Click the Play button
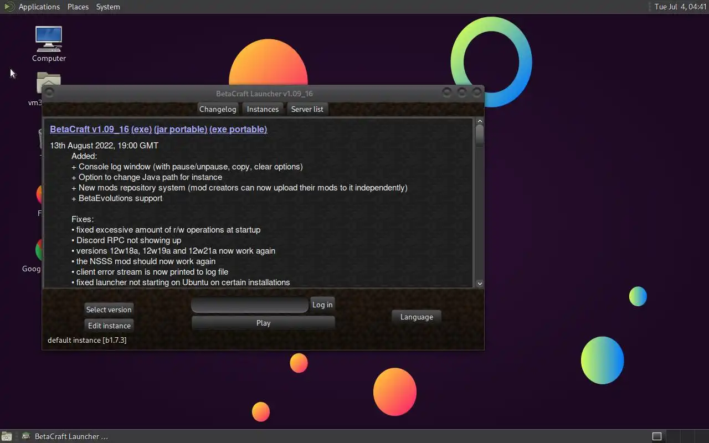Viewport: 709px width, 443px height. click(263, 323)
